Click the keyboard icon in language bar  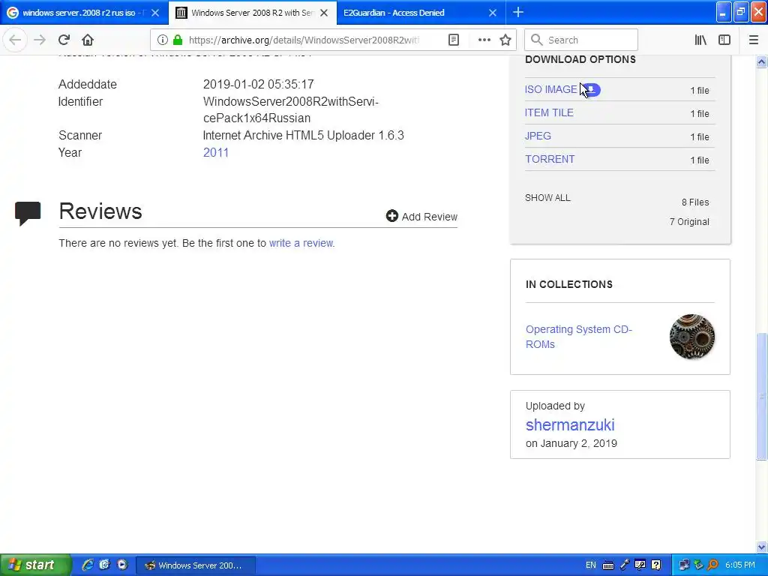(607, 565)
